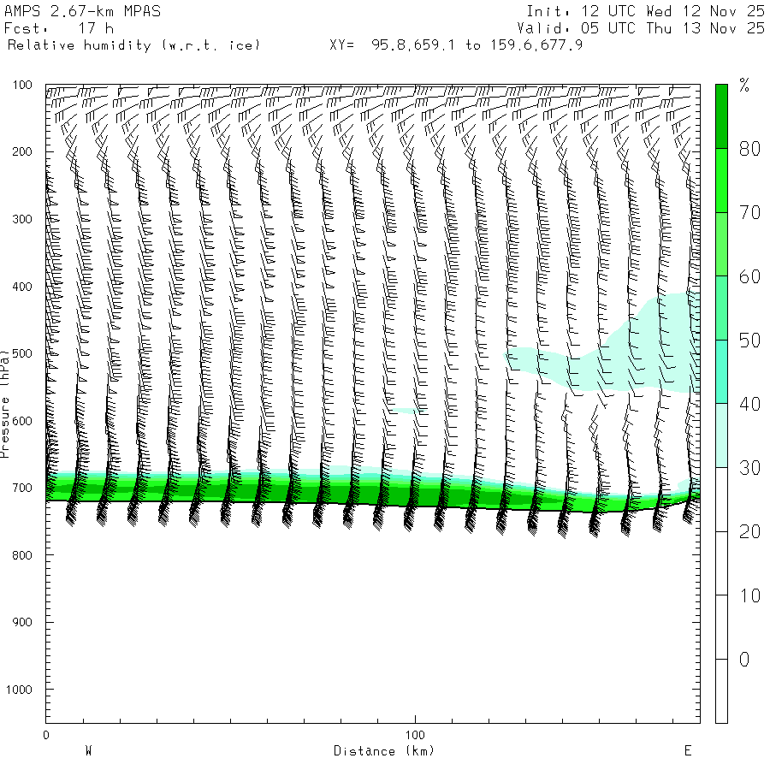Click the 'Pressure (hPa)' vertical axis title
Viewport: 770px width, 770px height.
coord(4,404)
